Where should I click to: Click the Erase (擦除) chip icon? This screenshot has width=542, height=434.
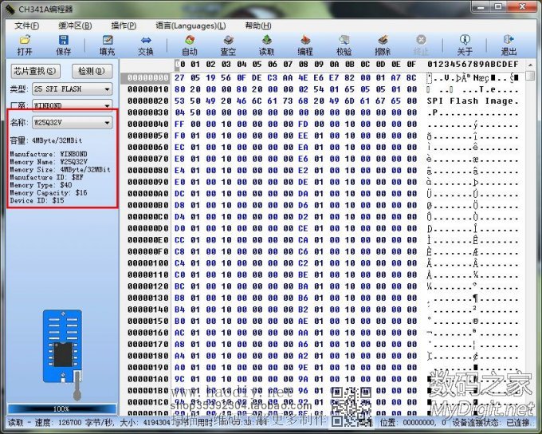click(x=383, y=45)
